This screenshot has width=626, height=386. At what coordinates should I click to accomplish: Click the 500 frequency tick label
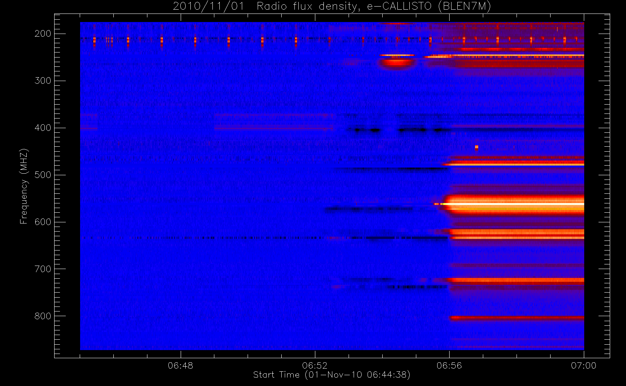(x=43, y=175)
